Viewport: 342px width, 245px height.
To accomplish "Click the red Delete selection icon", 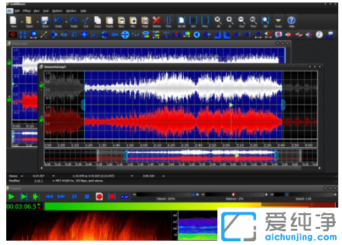I will [x=156, y=22].
